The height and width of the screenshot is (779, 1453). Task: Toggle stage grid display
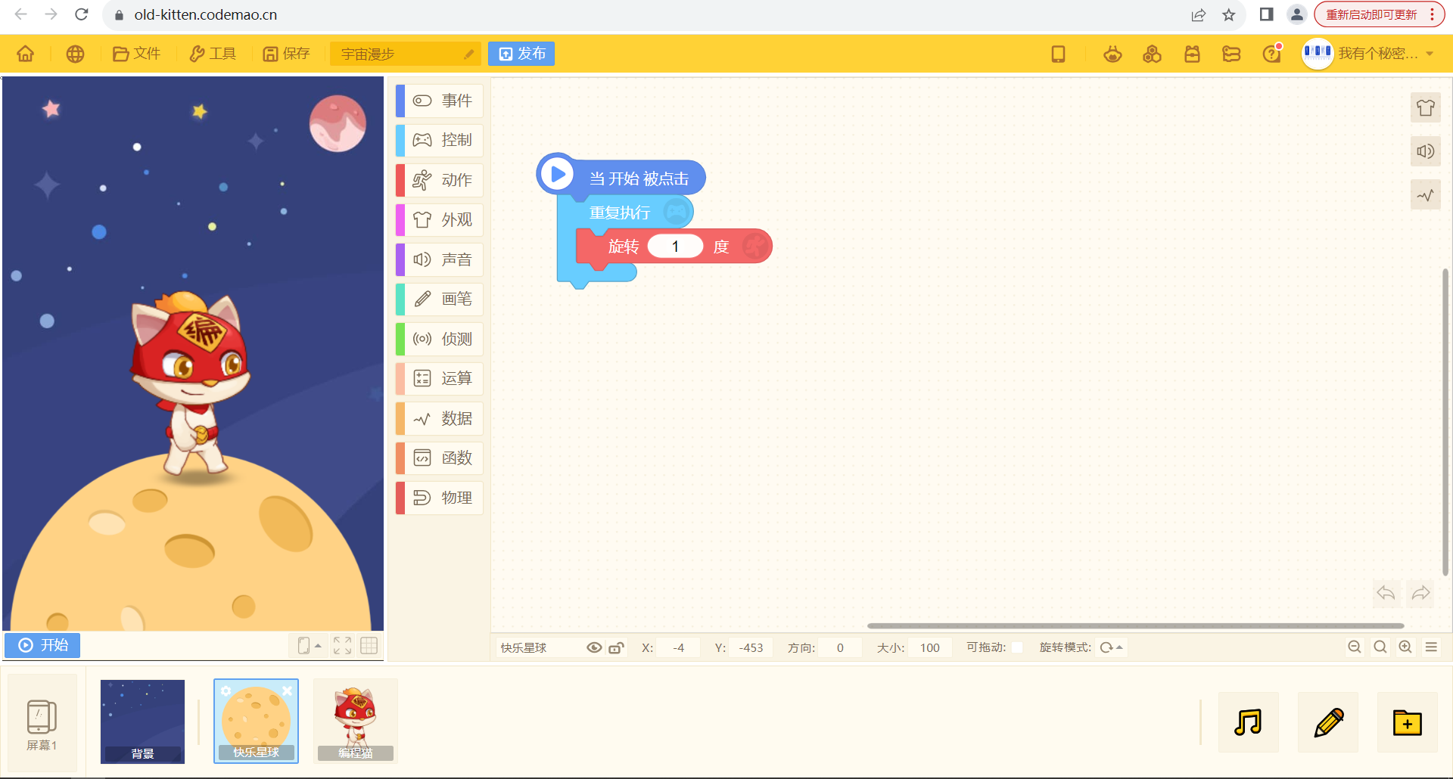click(x=369, y=645)
